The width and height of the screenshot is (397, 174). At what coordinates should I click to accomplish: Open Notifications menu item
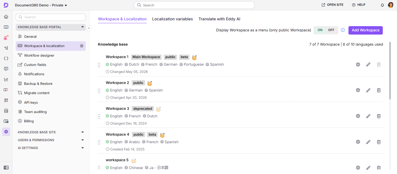pyautogui.click(x=51, y=74)
